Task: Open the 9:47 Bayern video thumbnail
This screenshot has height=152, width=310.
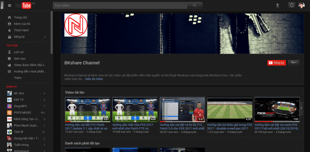Action: [x=182, y=110]
